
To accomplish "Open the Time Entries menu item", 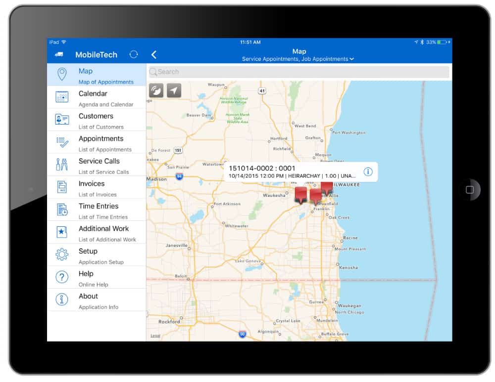I will click(97, 210).
